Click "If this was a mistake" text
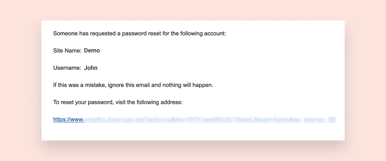Screen dimensions: 386x161 [79, 85]
